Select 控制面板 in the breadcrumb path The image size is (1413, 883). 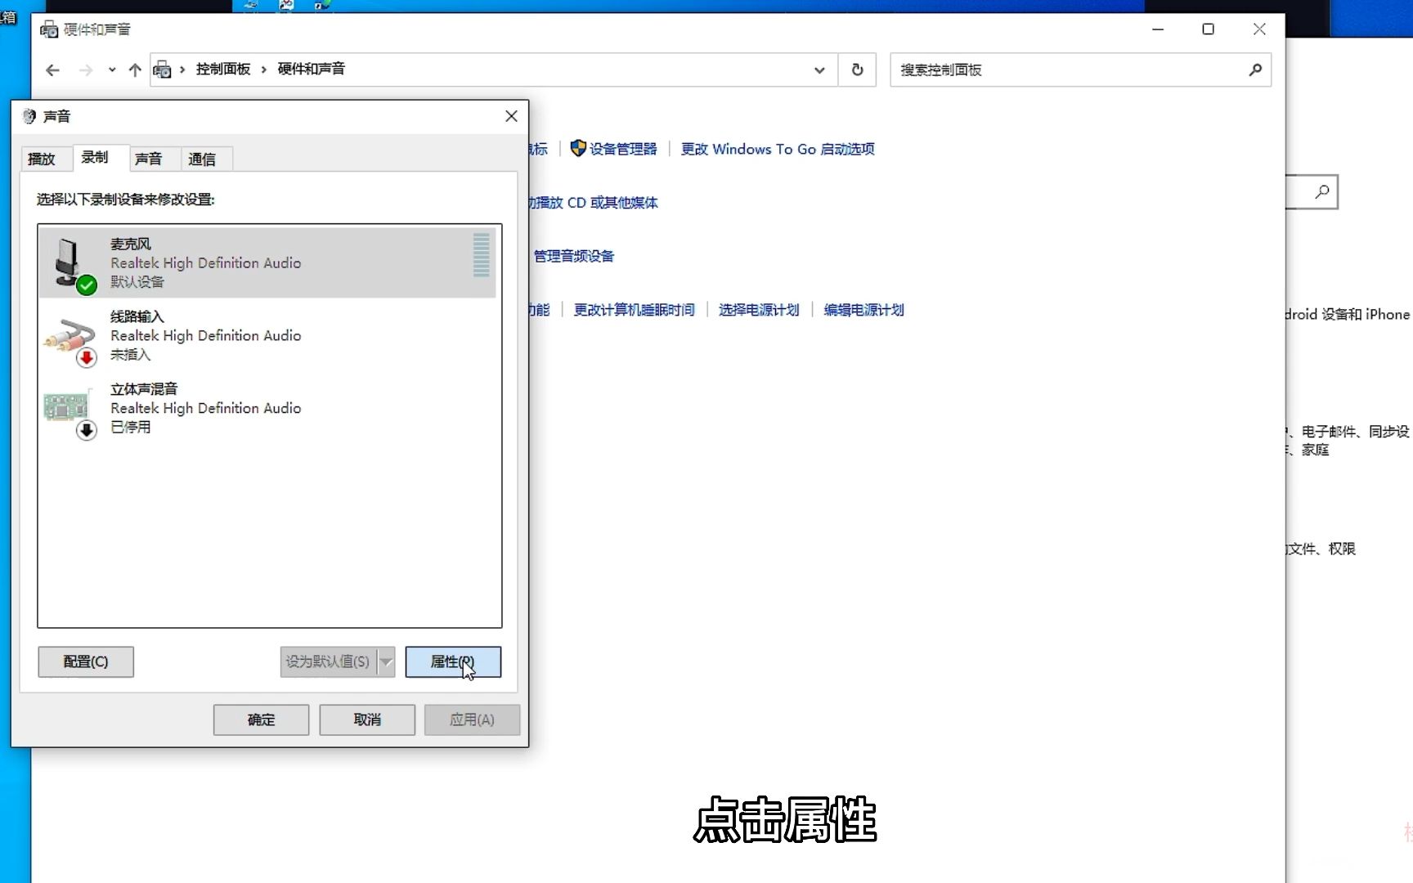pos(223,69)
